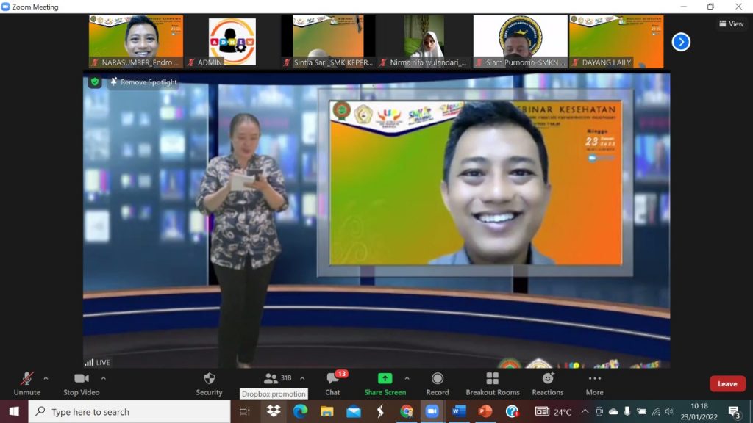Open the Security shield icon
This screenshot has width=753, height=423.
pos(209,380)
